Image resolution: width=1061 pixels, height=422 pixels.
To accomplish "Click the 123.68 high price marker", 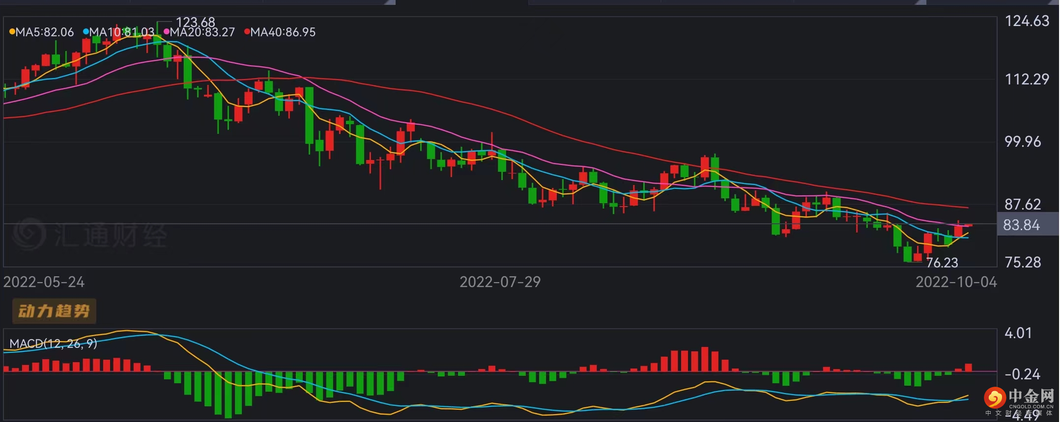I will pyautogui.click(x=196, y=22).
